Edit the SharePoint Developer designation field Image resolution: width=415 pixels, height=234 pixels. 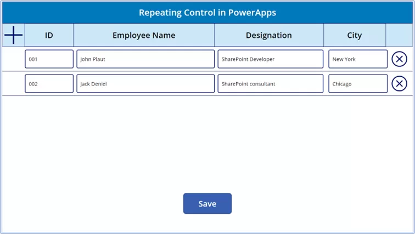(x=270, y=59)
